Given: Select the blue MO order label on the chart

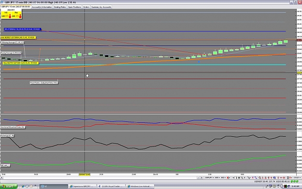Looking at the screenshot, I should click(22, 29).
